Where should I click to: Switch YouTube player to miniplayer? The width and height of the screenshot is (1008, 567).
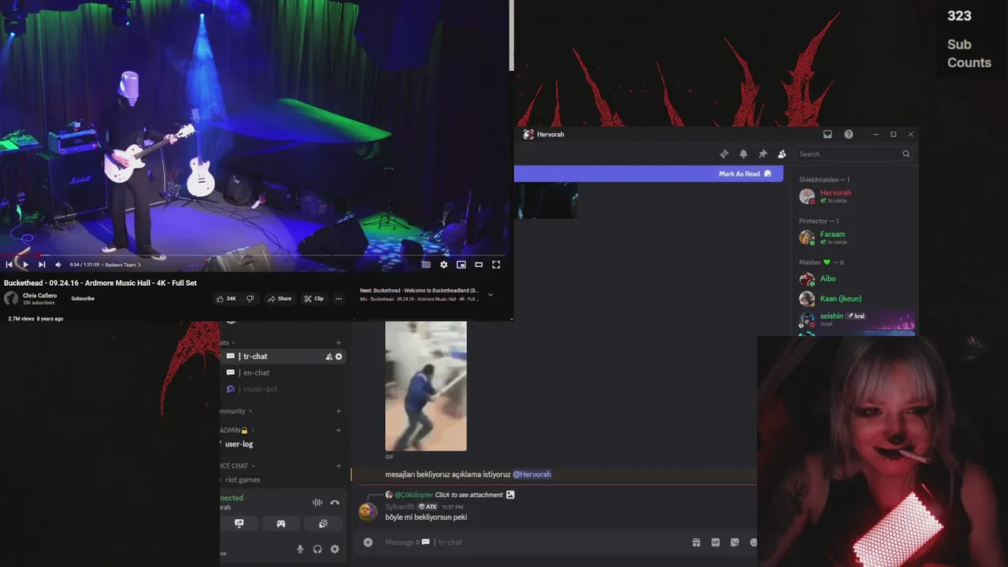pyautogui.click(x=461, y=265)
